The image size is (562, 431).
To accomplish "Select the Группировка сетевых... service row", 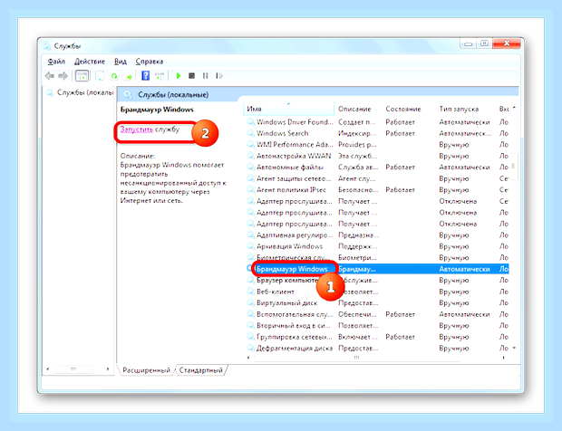I will pyautogui.click(x=377, y=337).
